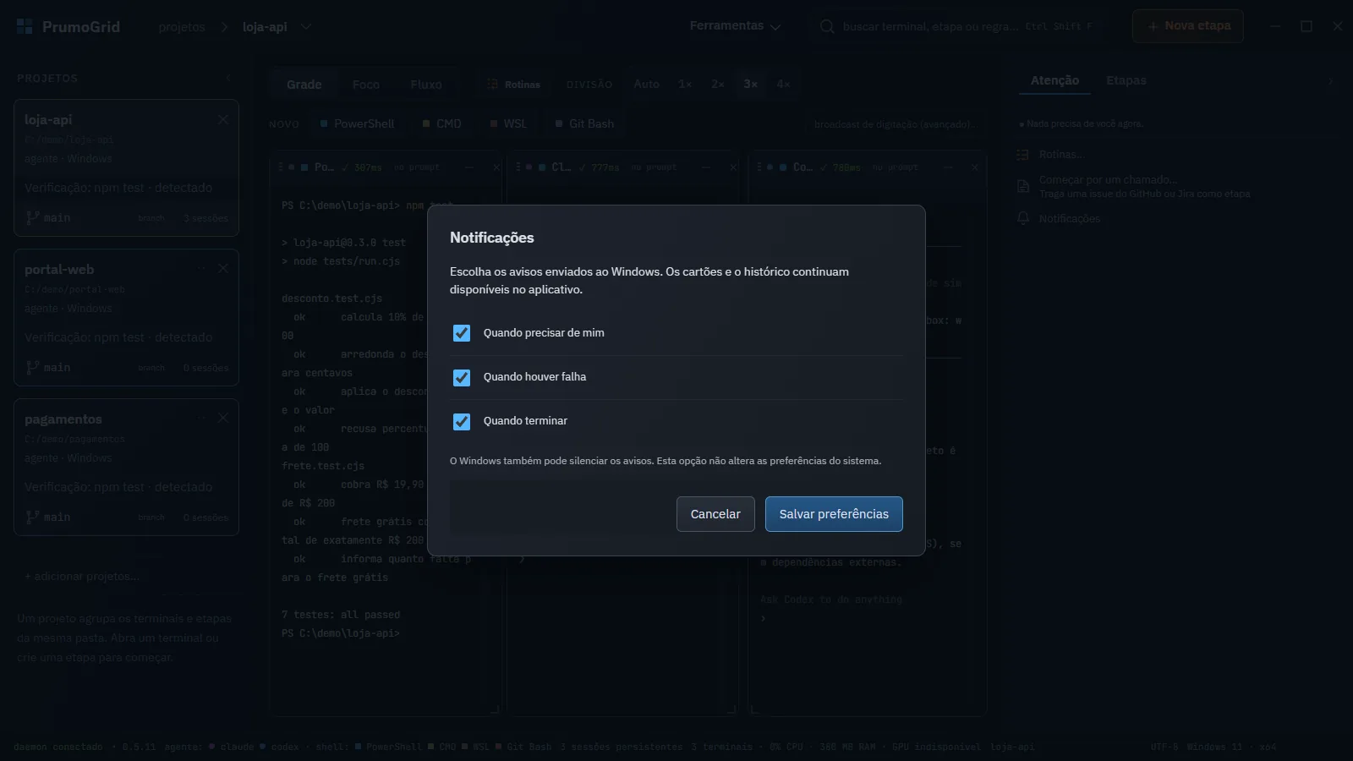Uncheck 'Quando terminar' checkbox

[462, 421]
